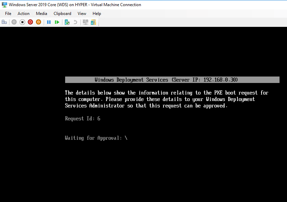Screen dimensions: 287x202
Task: Click the Virtual Machine Connection title bar icon
Action: (4, 5)
